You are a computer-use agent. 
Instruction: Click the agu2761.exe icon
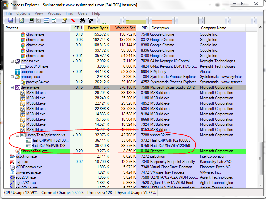(12, 183)
